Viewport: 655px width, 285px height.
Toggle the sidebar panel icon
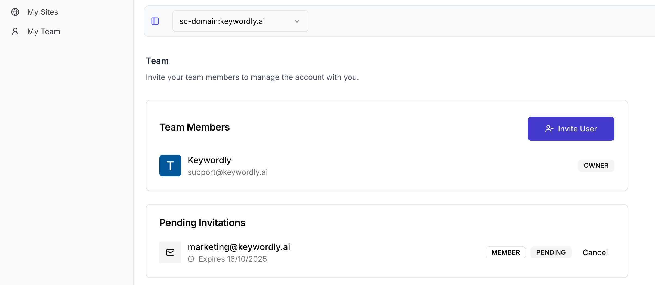tap(155, 21)
